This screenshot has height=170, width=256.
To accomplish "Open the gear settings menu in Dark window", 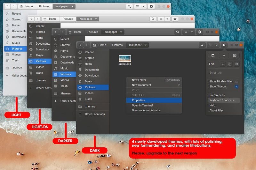I will (x=224, y=45).
